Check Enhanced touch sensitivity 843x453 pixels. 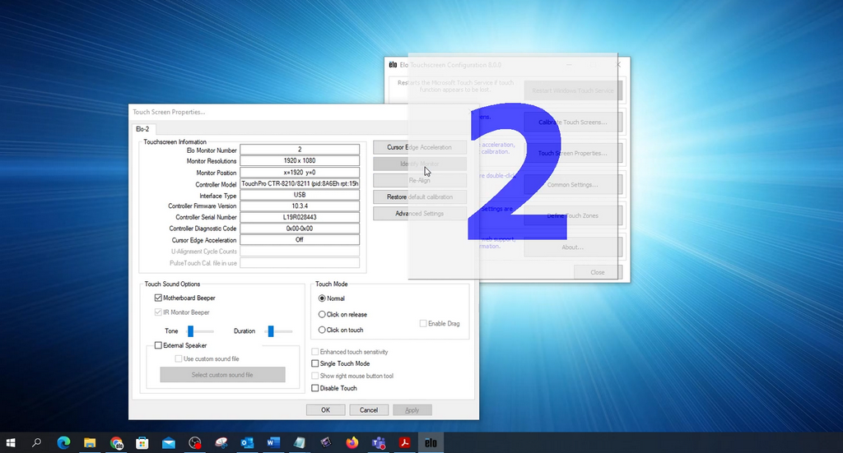315,352
